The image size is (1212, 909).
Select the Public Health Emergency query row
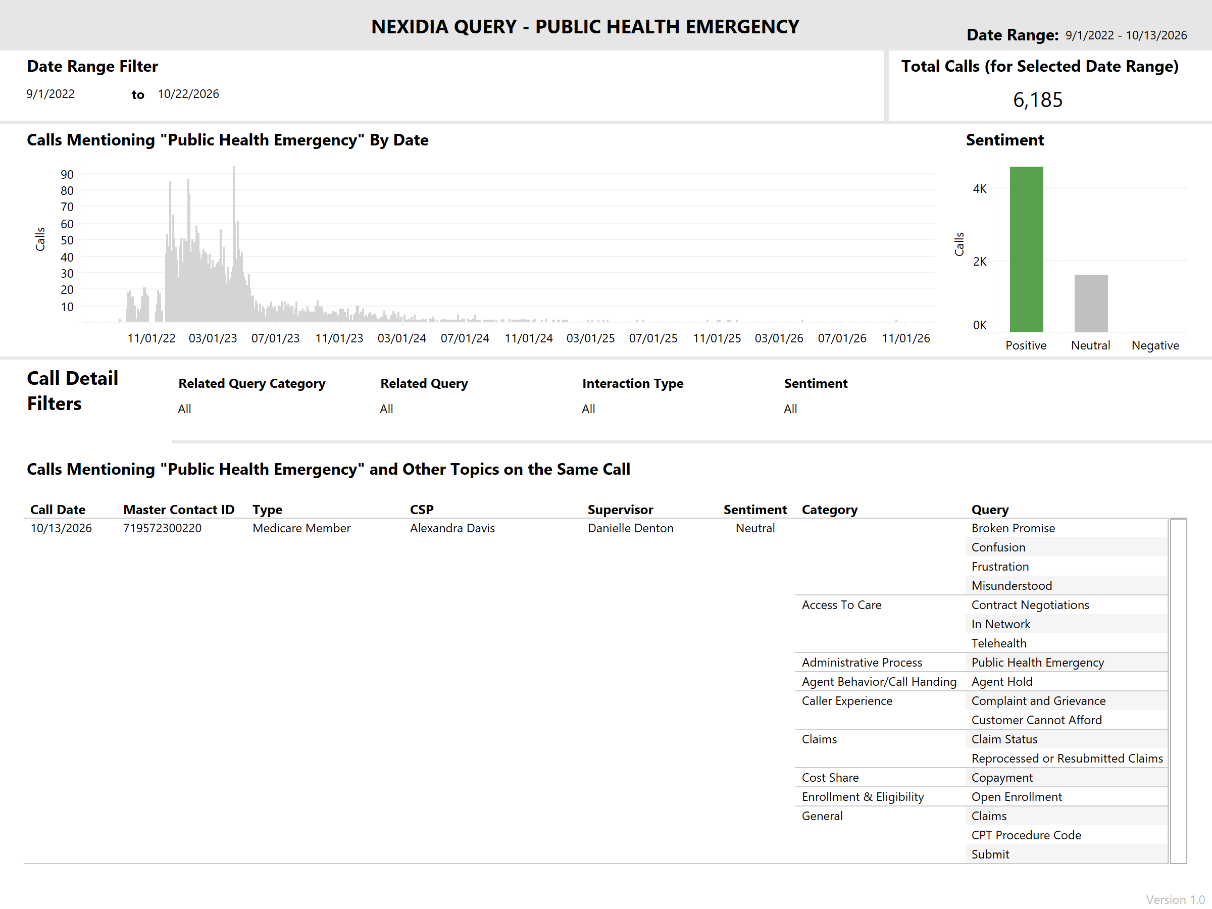click(1066, 662)
